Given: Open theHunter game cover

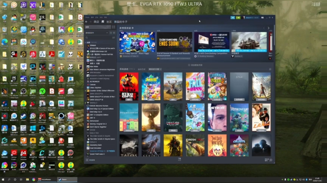Looking at the screenshot, I should (x=173, y=87).
